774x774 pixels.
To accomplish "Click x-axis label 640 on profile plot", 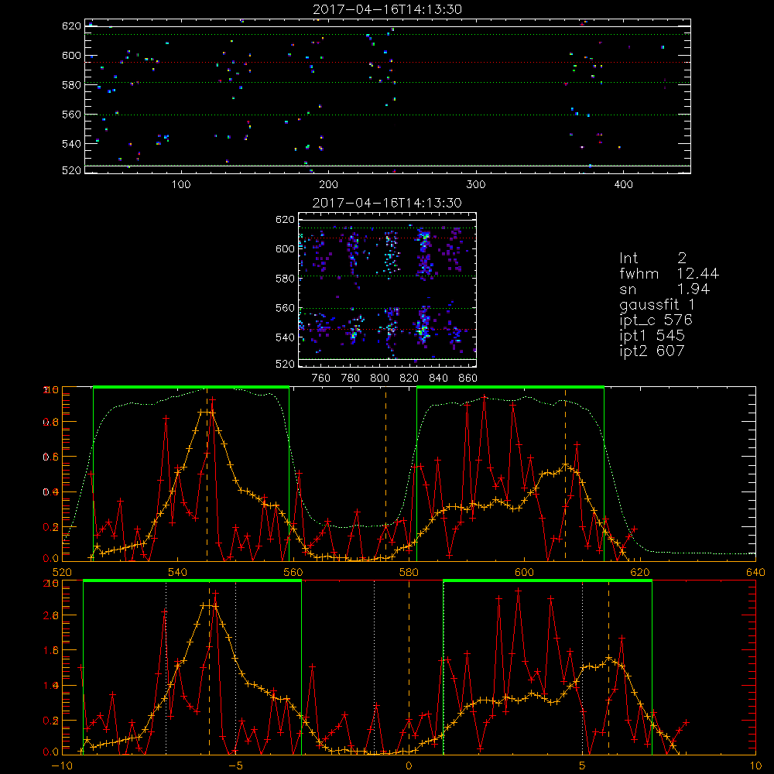I will (755, 572).
